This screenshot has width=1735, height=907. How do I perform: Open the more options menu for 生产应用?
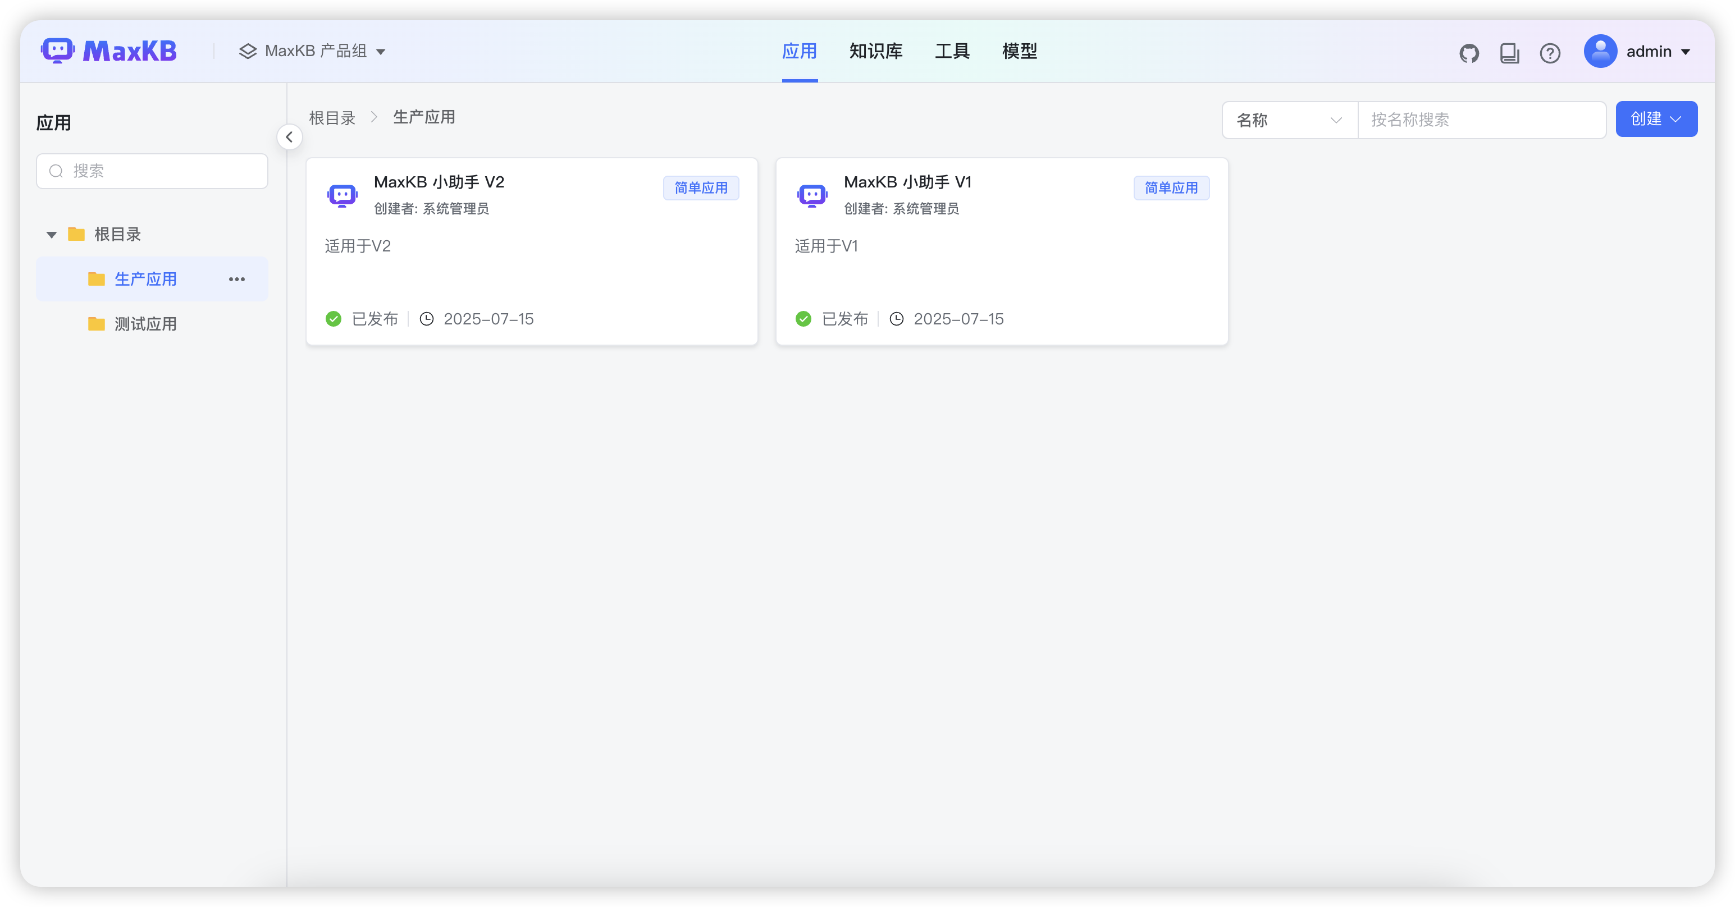point(236,279)
